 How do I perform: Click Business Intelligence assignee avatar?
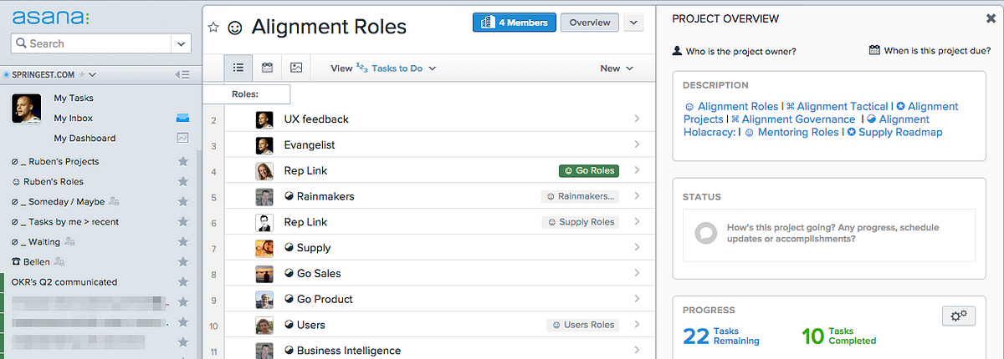click(x=265, y=351)
